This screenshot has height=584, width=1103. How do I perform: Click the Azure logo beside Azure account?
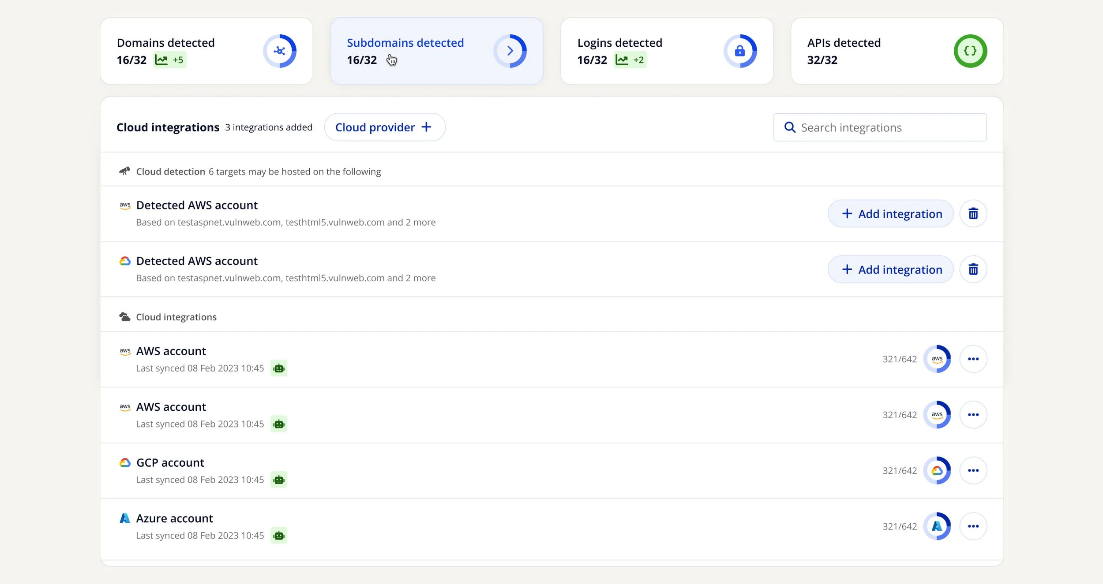point(125,518)
